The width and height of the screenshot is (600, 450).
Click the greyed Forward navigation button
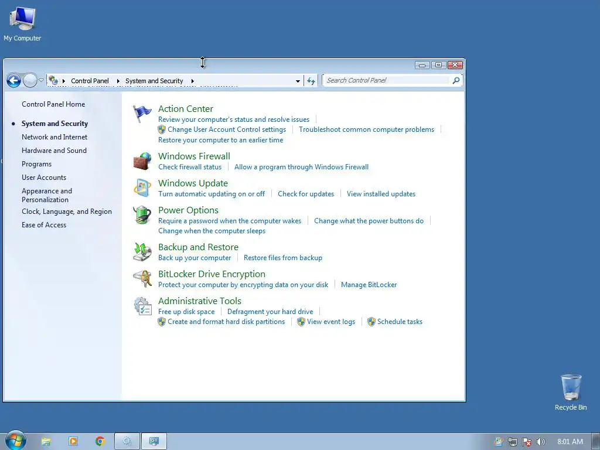pos(30,81)
